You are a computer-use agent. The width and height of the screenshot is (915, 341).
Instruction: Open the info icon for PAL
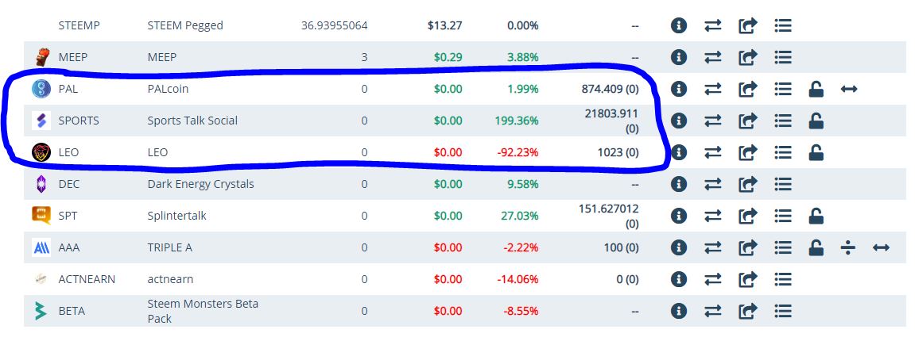click(x=678, y=89)
